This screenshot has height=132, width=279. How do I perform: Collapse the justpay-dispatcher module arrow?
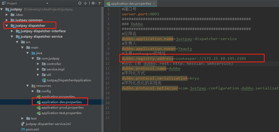tap(7, 26)
